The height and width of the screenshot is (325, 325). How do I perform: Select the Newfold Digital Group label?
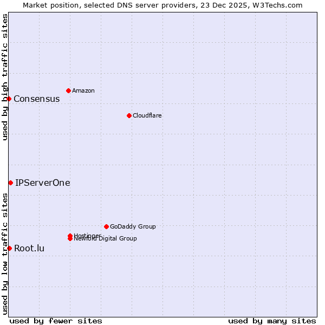tap(106, 239)
